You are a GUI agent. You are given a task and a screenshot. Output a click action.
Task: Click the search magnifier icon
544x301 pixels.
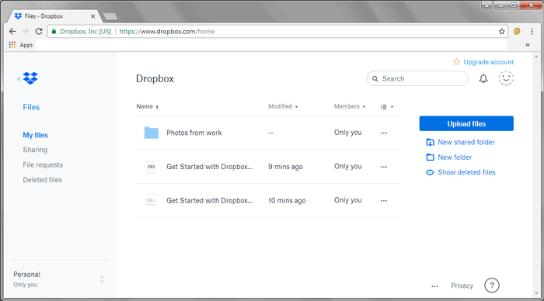tap(375, 78)
